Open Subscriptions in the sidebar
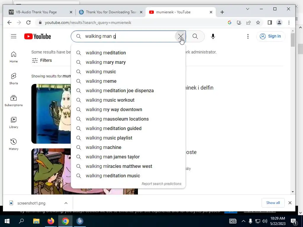The width and height of the screenshot is (303, 227). (14, 101)
